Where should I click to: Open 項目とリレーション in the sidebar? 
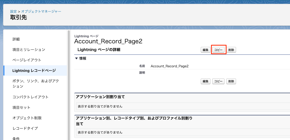(x=29, y=49)
